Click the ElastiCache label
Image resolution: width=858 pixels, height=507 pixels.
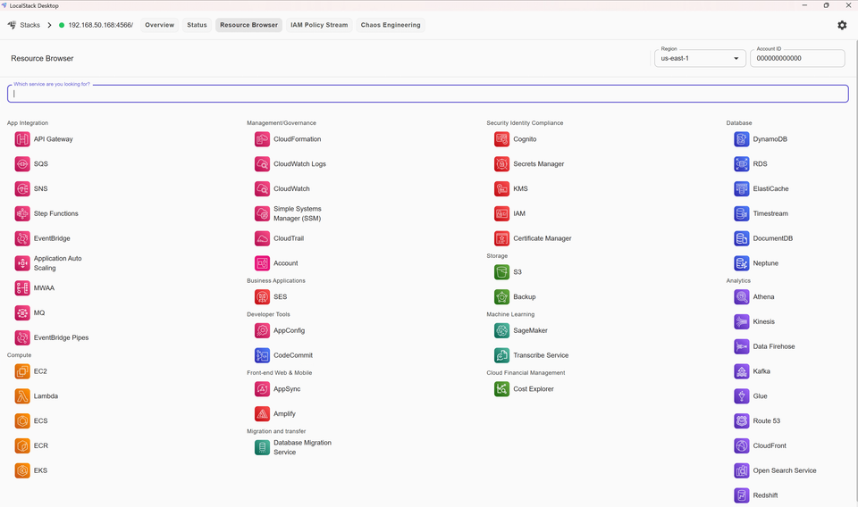[x=770, y=188]
